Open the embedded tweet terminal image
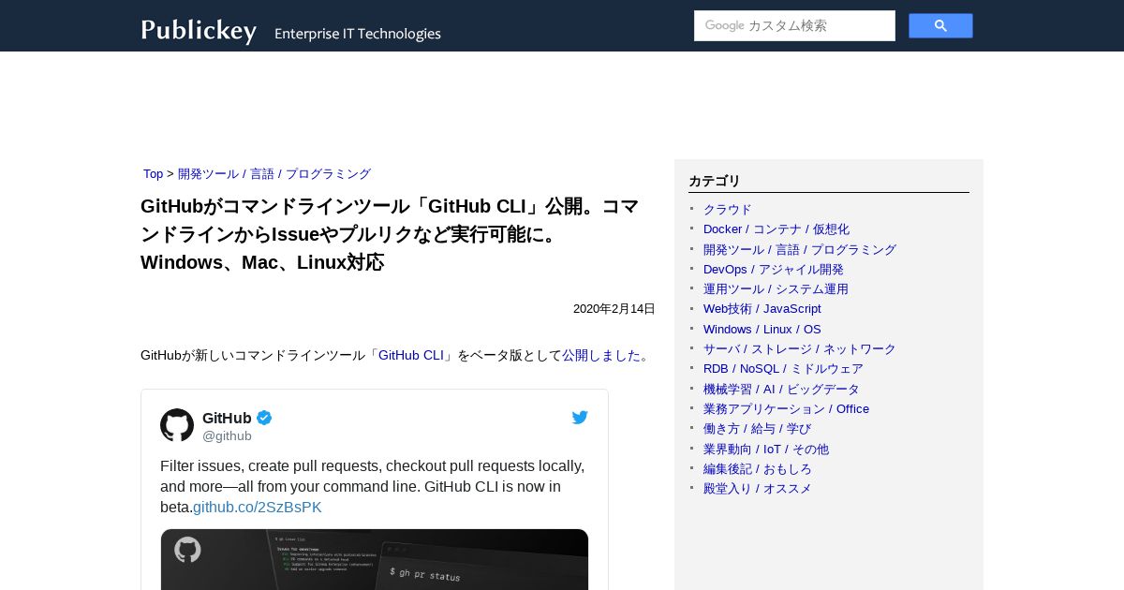Image resolution: width=1124 pixels, height=590 pixels. (375, 559)
